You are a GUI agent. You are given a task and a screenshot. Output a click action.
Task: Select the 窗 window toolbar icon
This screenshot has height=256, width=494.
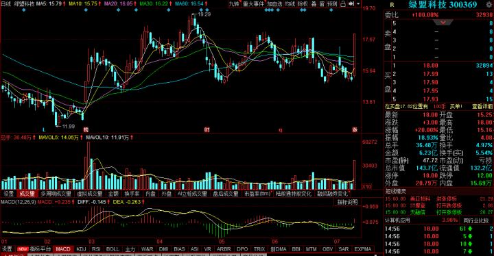[x=322, y=4]
